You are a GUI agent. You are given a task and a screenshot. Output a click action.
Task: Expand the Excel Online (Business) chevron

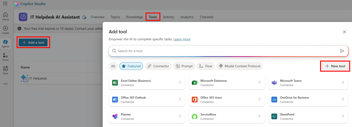[180, 82]
